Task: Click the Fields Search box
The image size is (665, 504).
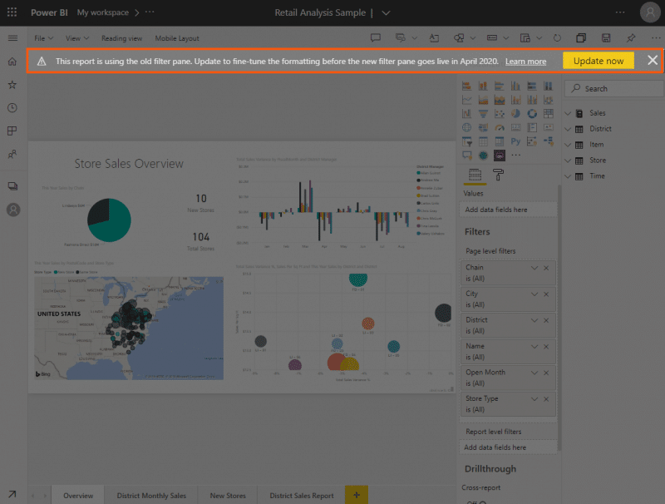Action: [x=614, y=88]
